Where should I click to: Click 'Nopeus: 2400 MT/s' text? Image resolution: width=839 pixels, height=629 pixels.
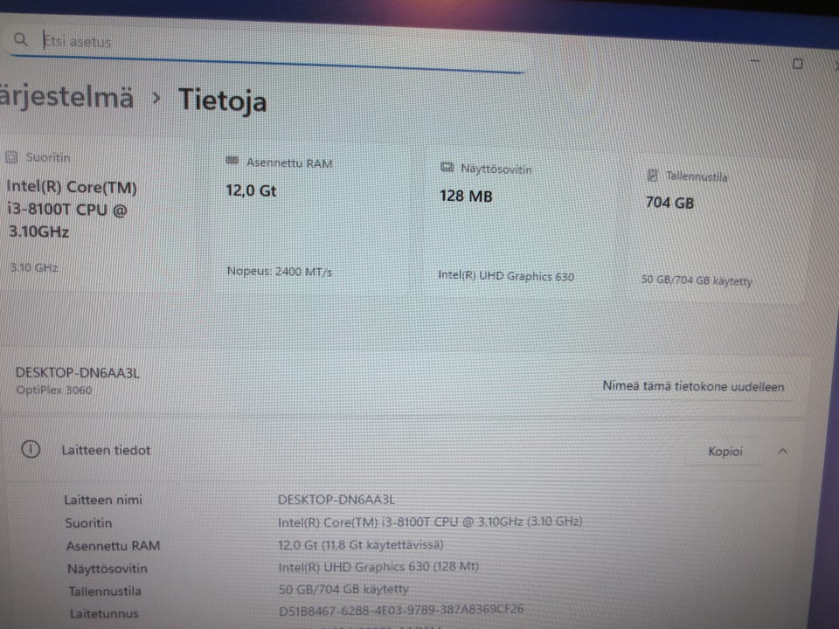pos(280,271)
